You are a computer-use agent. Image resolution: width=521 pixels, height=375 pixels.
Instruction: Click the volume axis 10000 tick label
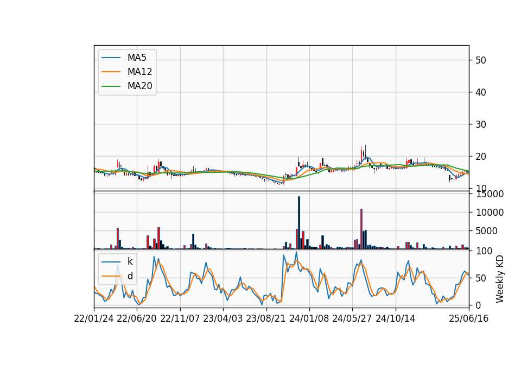click(x=490, y=212)
